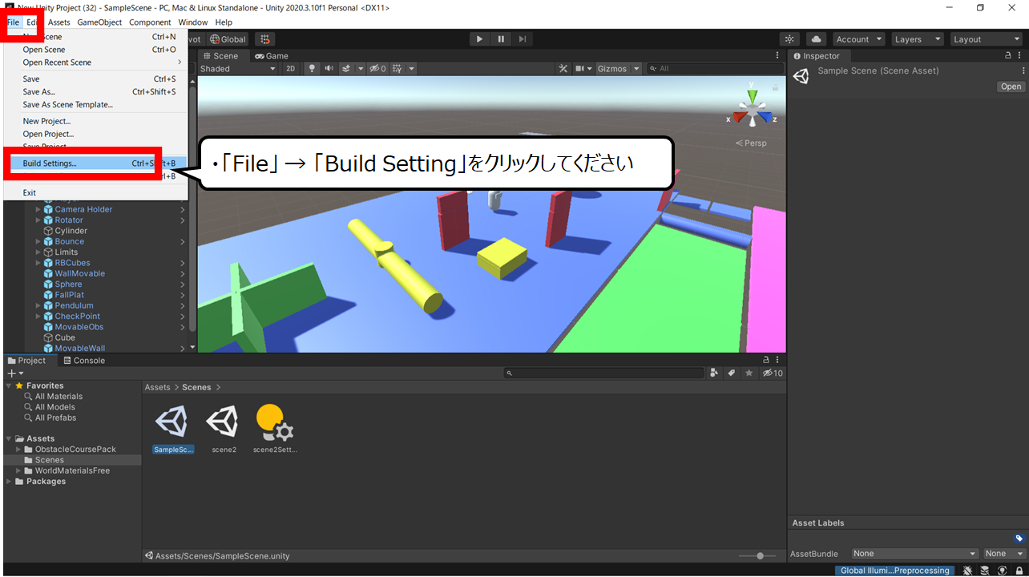This screenshot has width=1029, height=577.
Task: Save search favorite star icon
Action: click(x=749, y=373)
